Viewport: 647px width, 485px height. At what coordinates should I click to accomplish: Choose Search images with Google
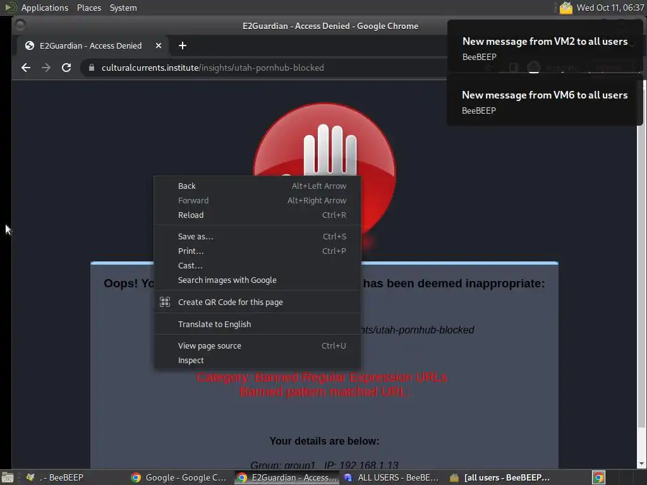[258, 280]
